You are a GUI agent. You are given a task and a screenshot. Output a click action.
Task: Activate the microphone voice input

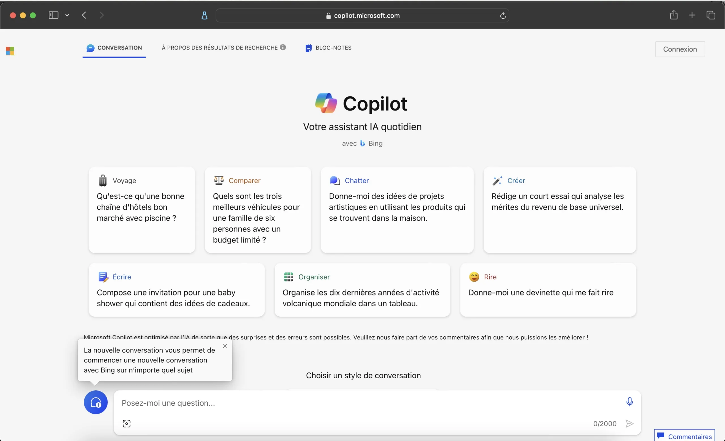629,402
